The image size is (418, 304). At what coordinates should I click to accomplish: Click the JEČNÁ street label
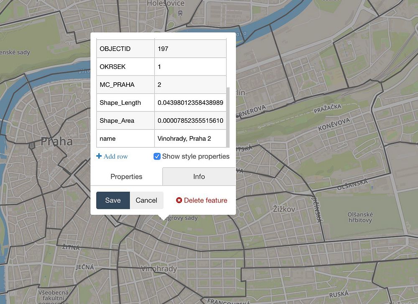pos(85,267)
